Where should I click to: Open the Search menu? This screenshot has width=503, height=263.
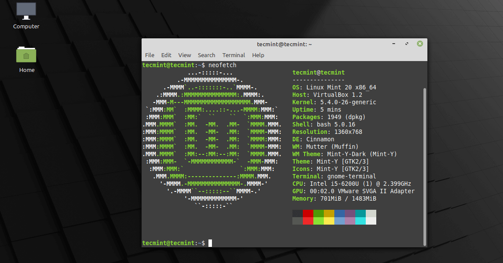click(x=206, y=55)
